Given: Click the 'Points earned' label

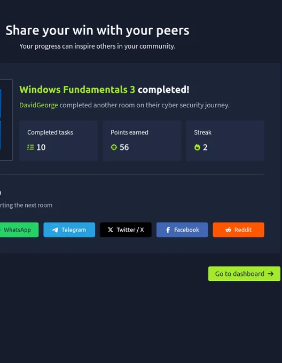Looking at the screenshot, I should [129, 132].
